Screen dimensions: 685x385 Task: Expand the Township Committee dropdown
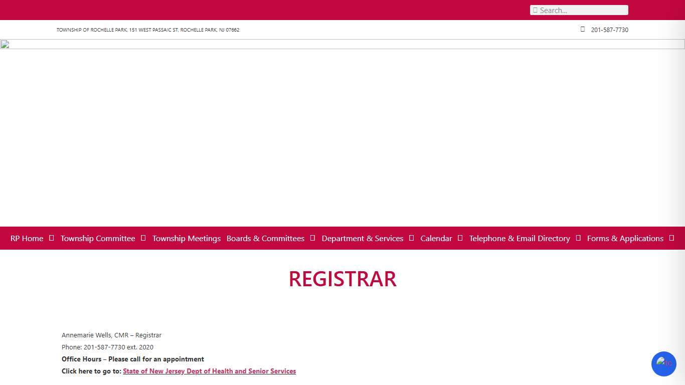click(143, 238)
